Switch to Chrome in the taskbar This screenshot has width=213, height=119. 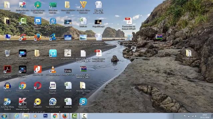(55, 116)
